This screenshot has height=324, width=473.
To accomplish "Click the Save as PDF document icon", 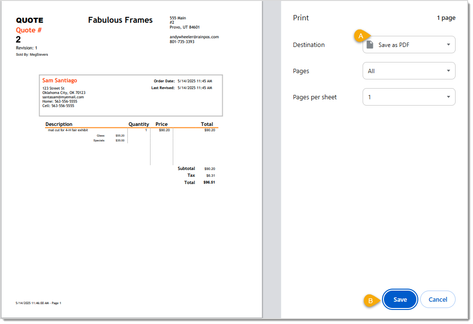I will [x=371, y=44].
